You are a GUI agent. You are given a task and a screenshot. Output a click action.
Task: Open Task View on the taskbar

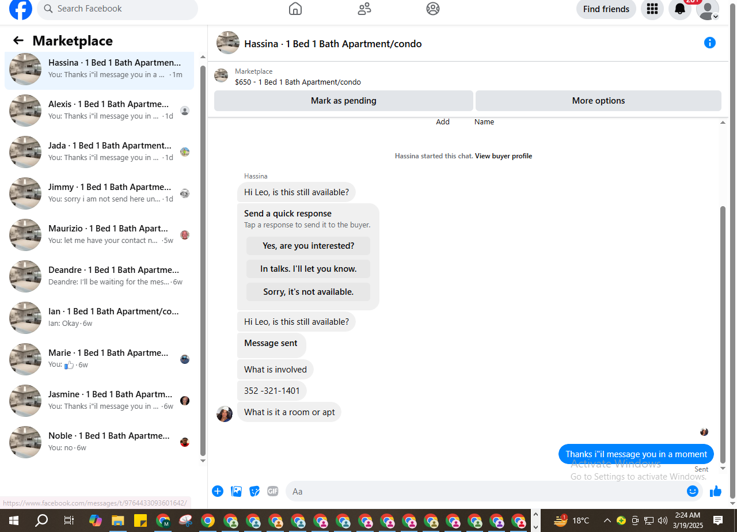point(69,520)
